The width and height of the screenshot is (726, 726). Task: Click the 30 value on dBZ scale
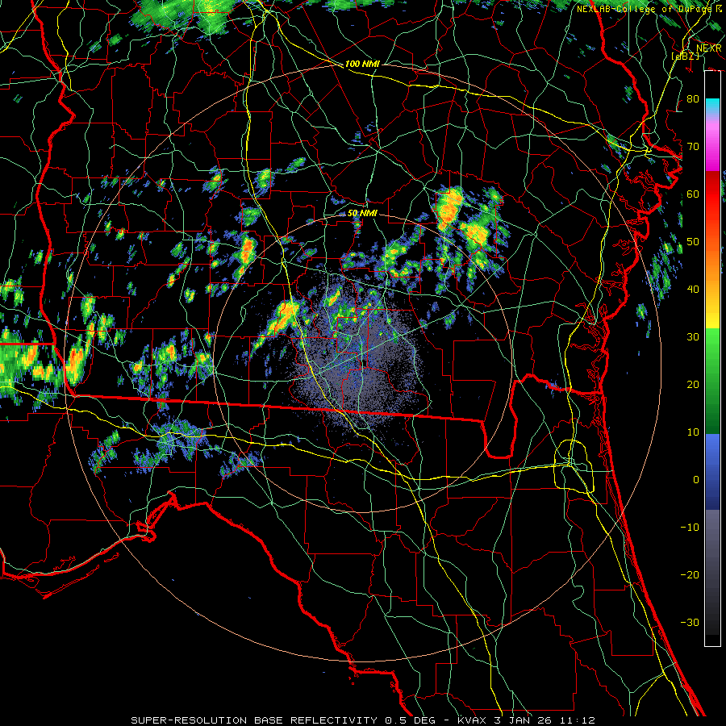[x=693, y=337]
